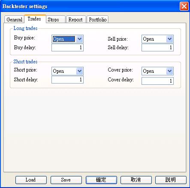Click the Save button

click(66, 180)
